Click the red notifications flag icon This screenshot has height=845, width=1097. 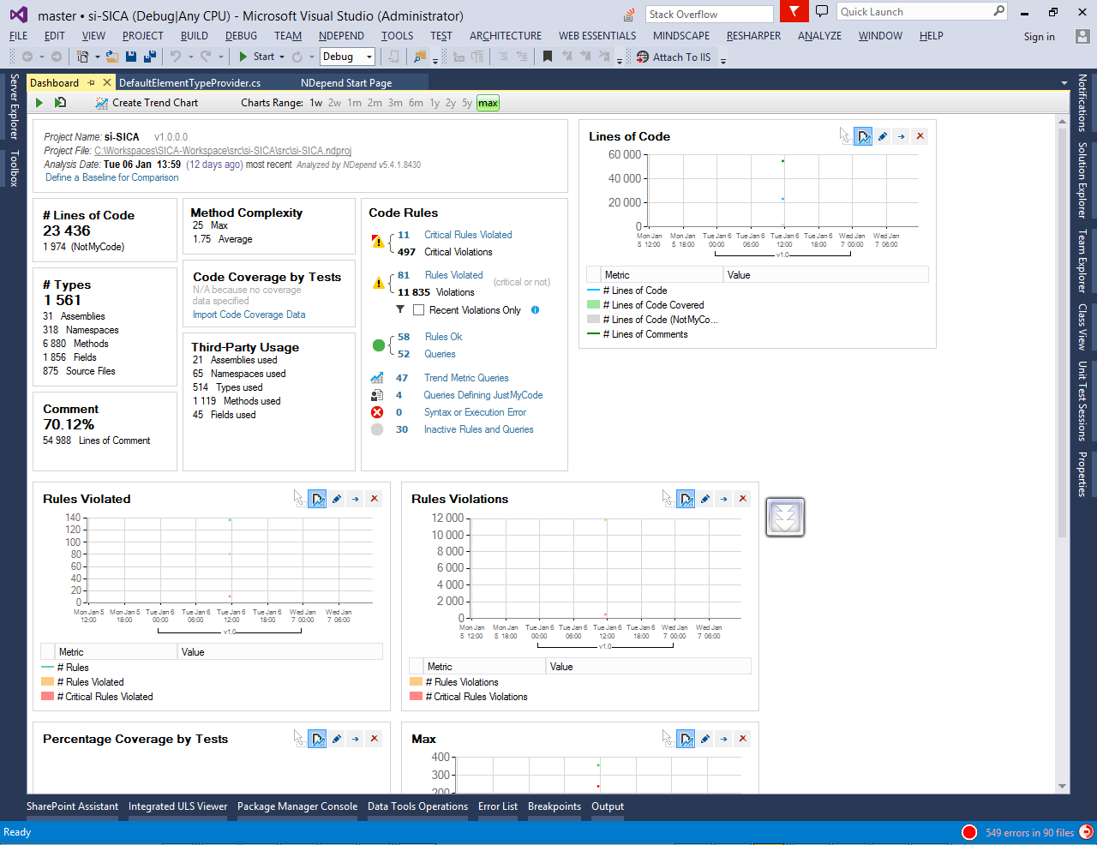[x=794, y=12]
